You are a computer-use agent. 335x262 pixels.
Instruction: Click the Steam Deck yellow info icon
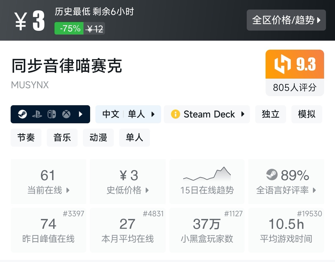click(175, 114)
